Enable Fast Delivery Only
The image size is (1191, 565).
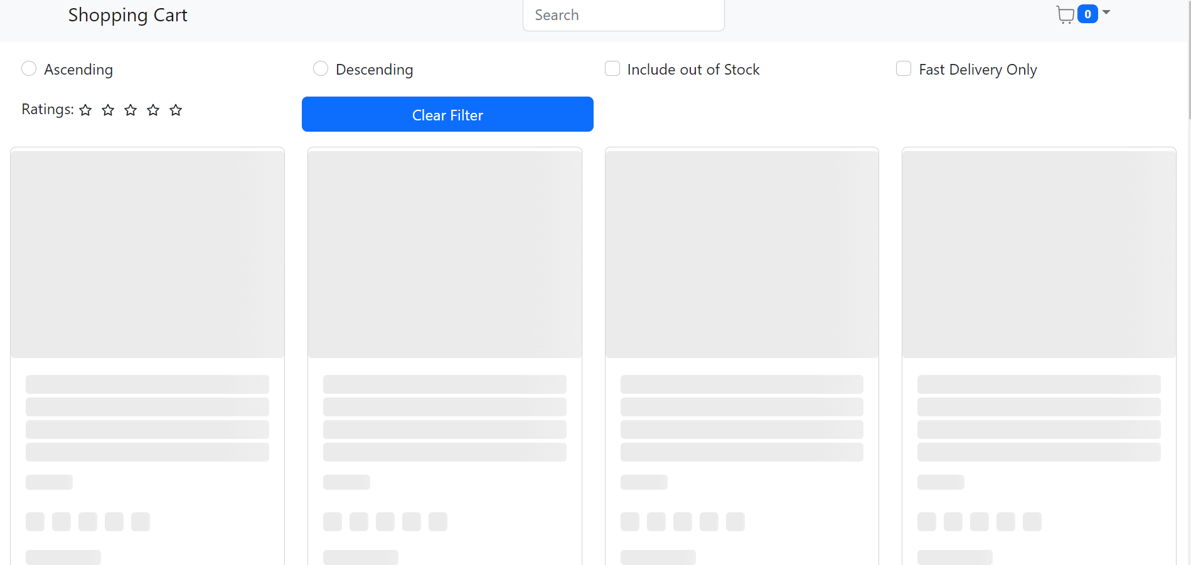click(x=904, y=68)
